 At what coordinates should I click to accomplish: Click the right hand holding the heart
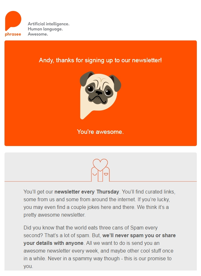pyautogui.click(x=106, y=174)
